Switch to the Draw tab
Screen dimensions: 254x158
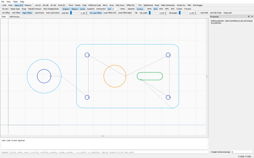[4, 17]
